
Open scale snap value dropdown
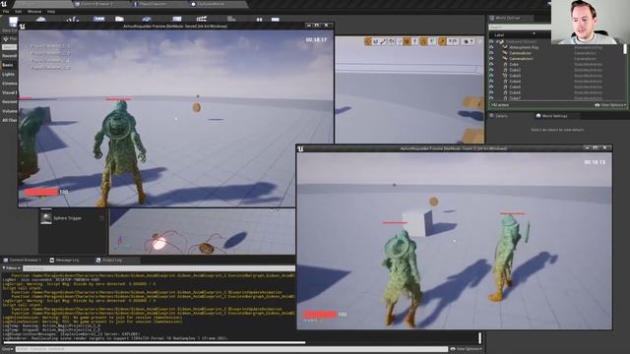(453, 41)
